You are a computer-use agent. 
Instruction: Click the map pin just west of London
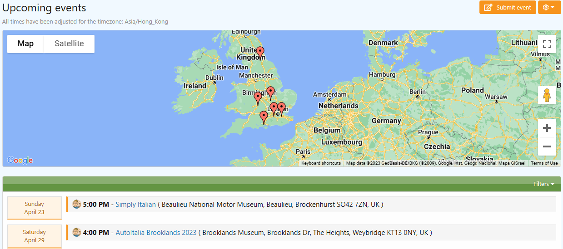pos(274,108)
